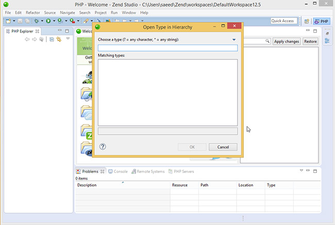335x225 pixels.
Task: Expand the Run configurations dropdown arrow
Action: click(x=54, y=21)
